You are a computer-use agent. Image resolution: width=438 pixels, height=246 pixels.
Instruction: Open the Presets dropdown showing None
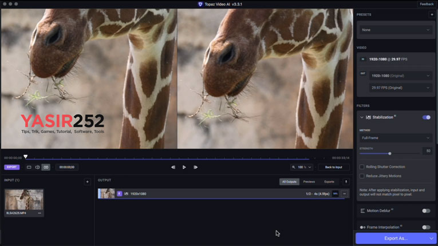(x=395, y=30)
